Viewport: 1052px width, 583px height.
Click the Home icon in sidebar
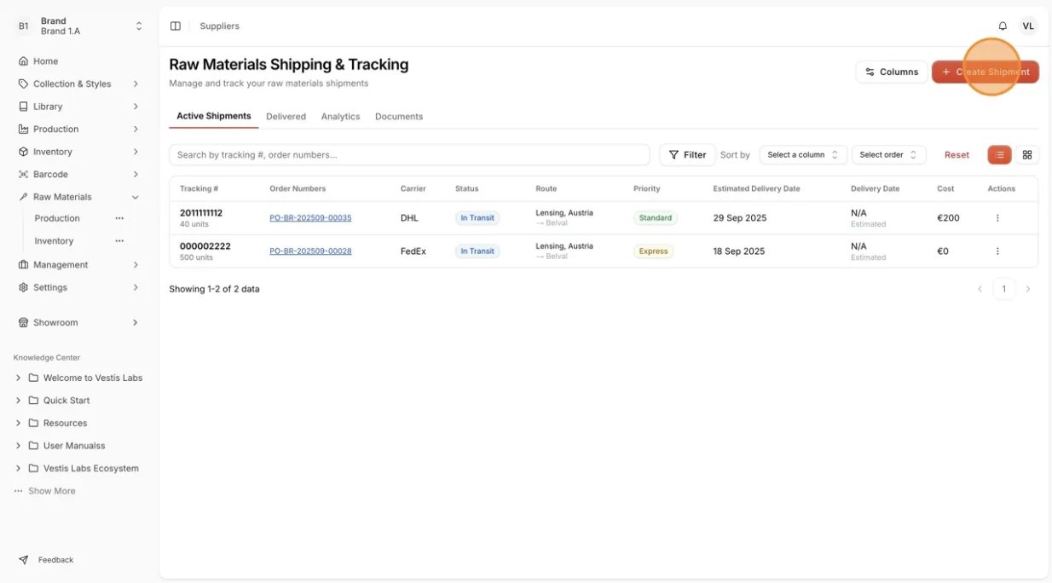coord(23,61)
